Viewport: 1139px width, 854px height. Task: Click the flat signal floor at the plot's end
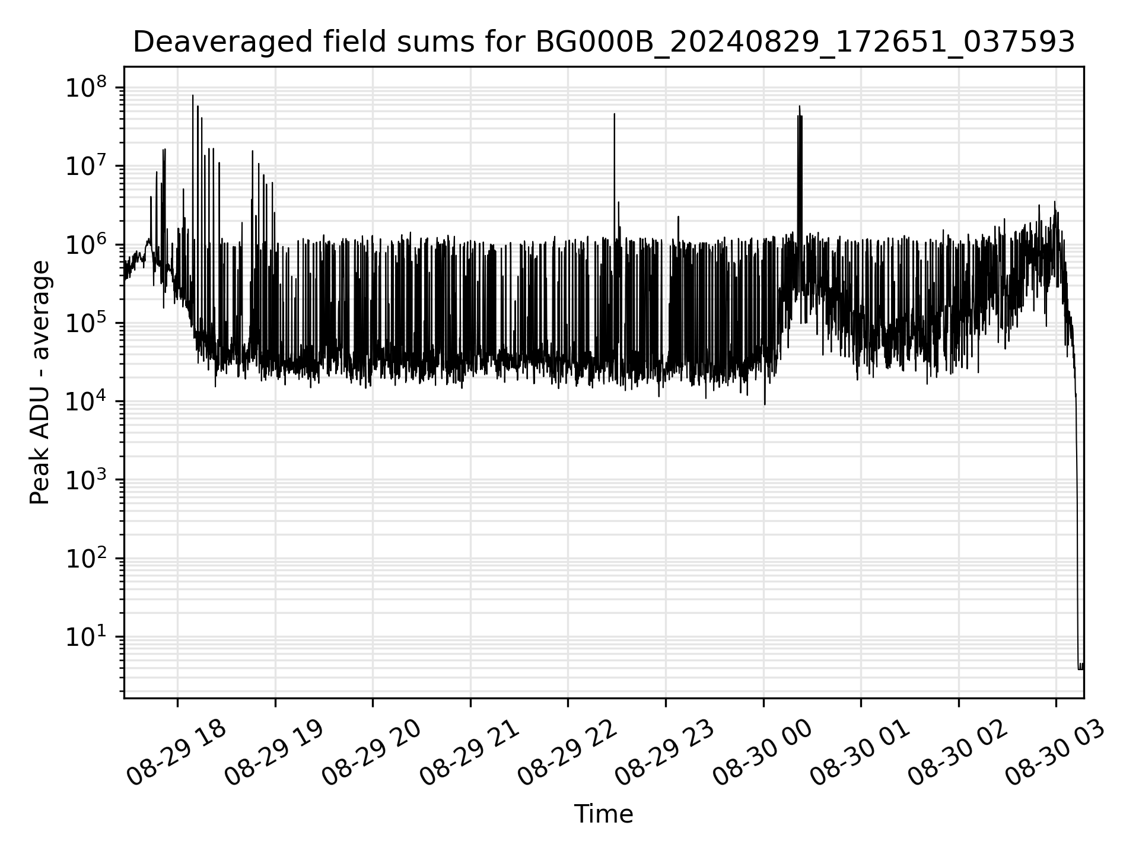1081,668
